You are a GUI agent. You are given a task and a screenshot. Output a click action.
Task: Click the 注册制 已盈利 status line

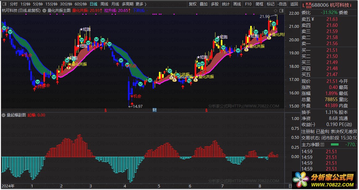[x=329, y=131]
